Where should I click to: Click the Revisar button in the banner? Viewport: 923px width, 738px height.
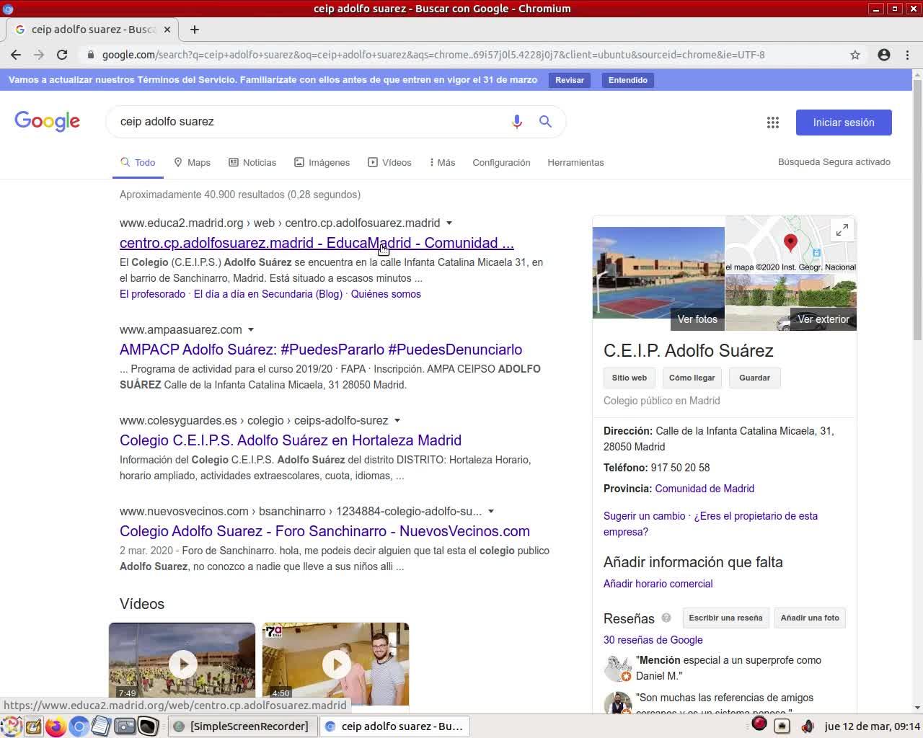570,80
